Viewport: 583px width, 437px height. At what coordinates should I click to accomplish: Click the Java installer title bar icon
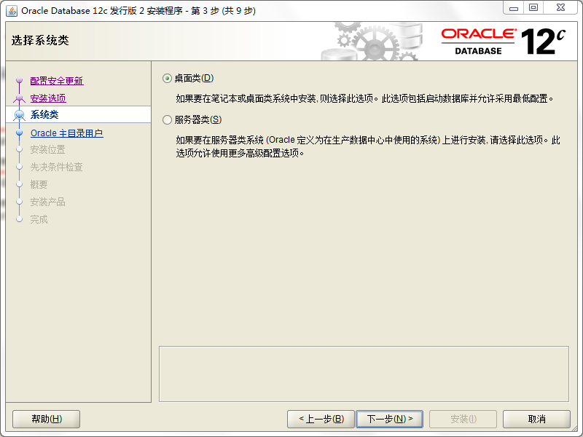tap(12, 11)
